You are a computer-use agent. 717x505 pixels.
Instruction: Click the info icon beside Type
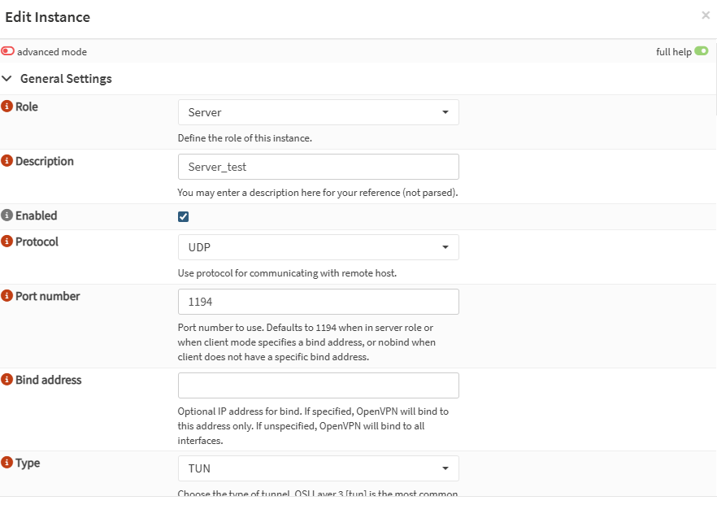(x=7, y=463)
